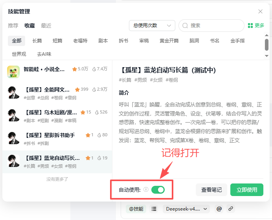The image size is (272, 220).
Task: Click the flame icon beside 2.9万
Action: tap(94, 90)
